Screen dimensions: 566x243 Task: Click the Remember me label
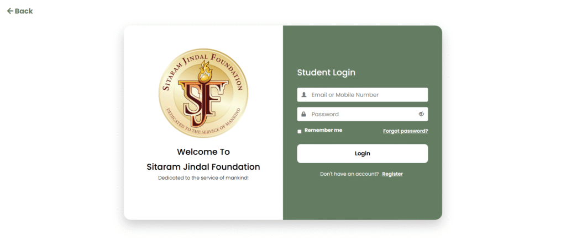click(x=323, y=131)
